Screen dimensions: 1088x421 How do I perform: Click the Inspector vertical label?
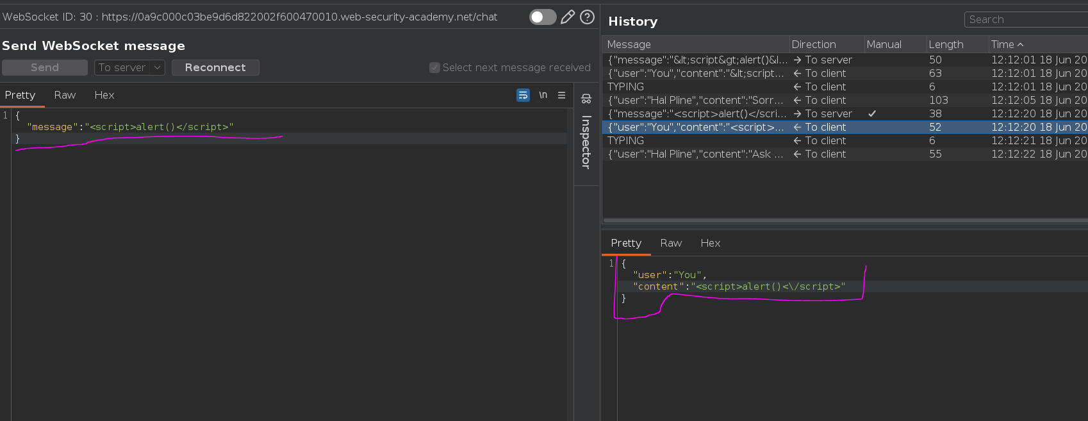pos(586,142)
